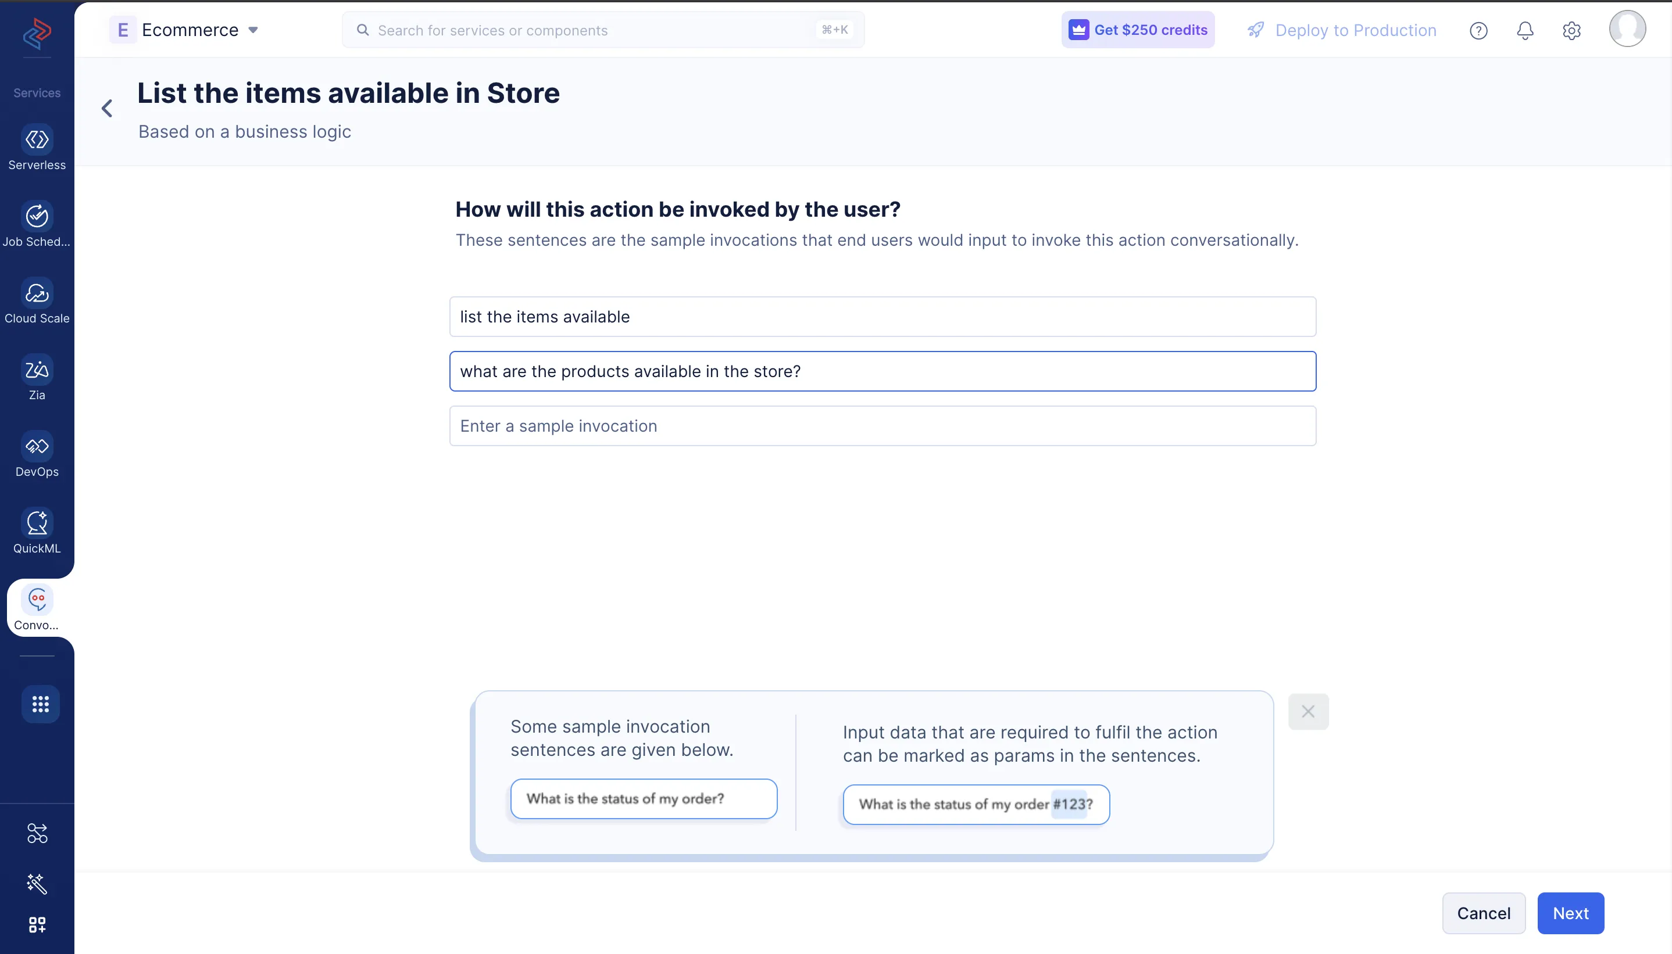Open the Zia service icon
Image resolution: width=1672 pixels, height=954 pixels.
37,370
